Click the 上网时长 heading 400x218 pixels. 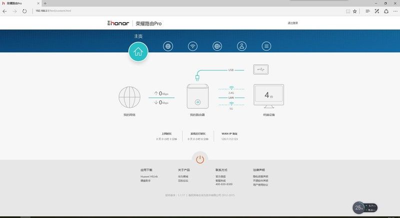click(166, 134)
